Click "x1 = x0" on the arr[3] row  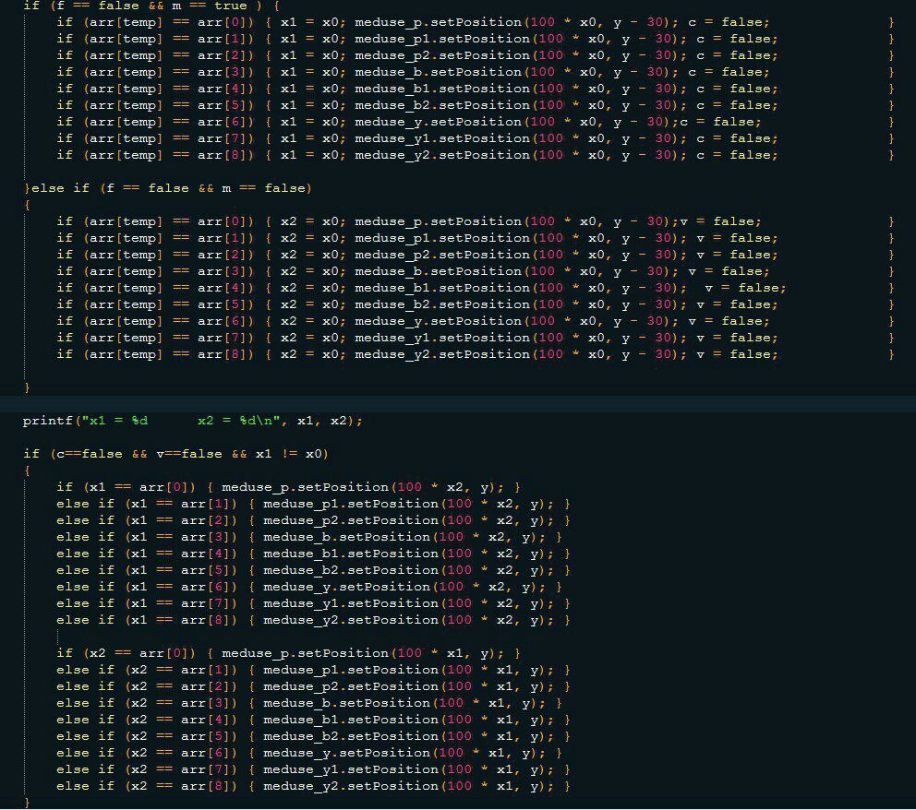coord(309,72)
